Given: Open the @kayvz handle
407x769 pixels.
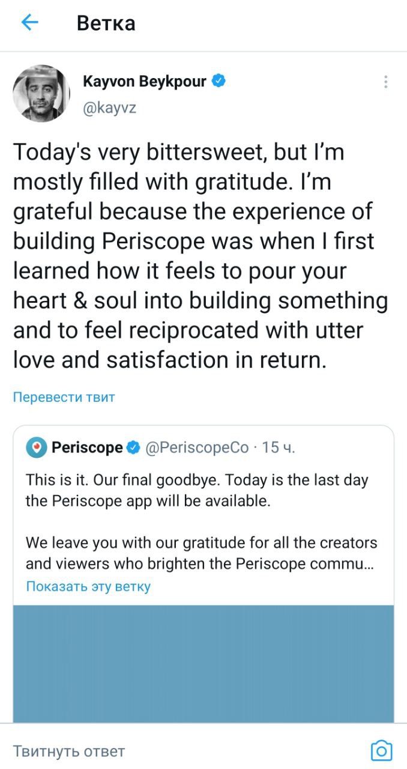Looking at the screenshot, I should (109, 109).
